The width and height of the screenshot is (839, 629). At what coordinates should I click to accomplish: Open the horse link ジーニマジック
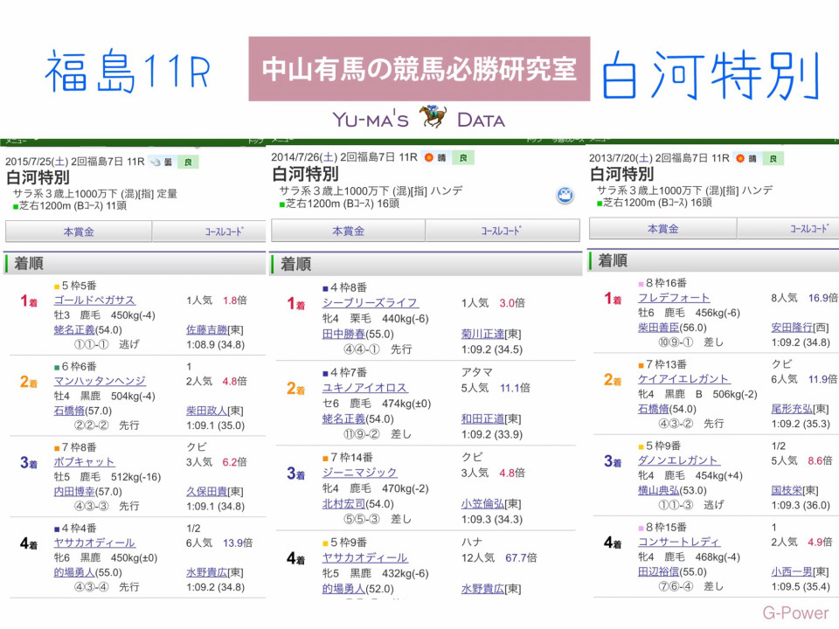(359, 473)
